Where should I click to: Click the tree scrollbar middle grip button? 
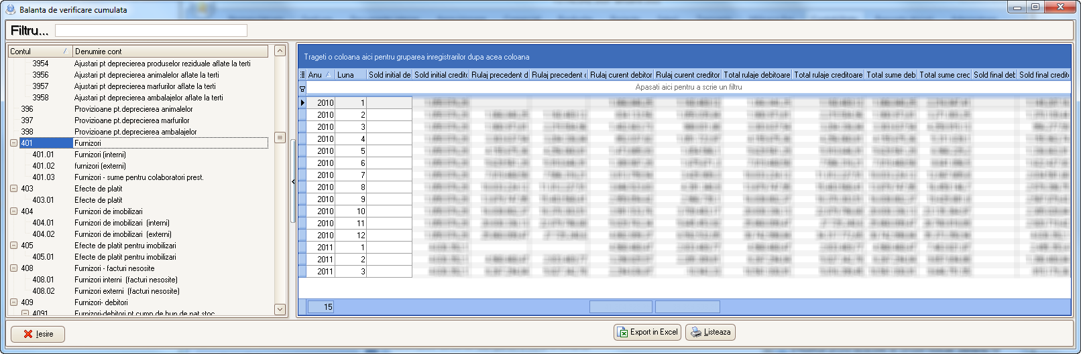[x=280, y=137]
